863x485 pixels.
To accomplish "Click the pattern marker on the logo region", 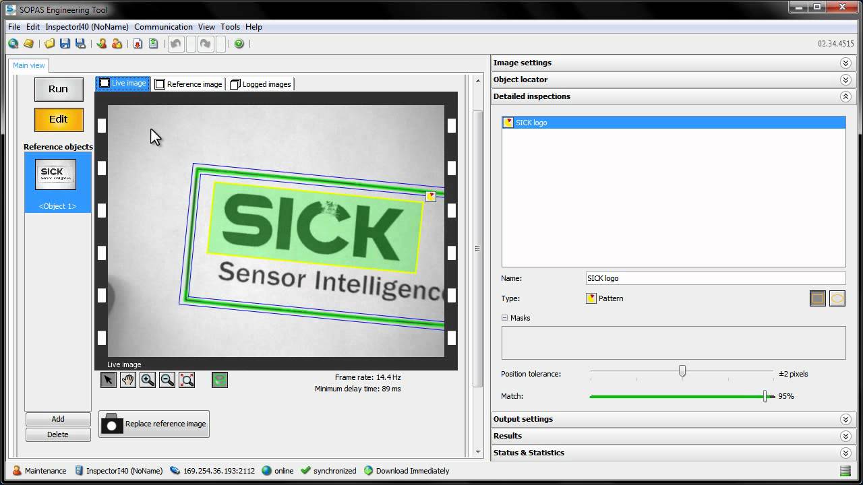I will [431, 196].
